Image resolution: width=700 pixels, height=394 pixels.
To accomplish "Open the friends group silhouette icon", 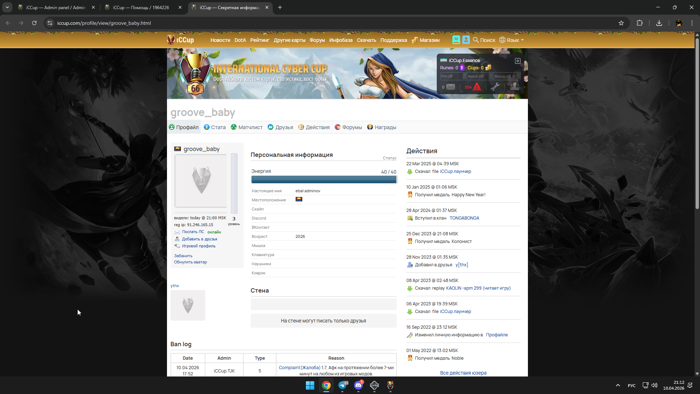I will tap(514, 86).
